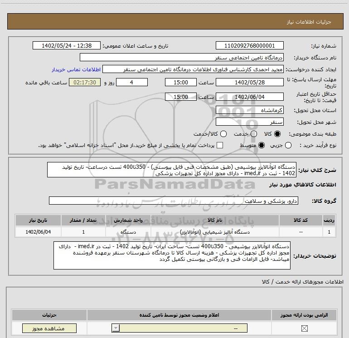Click the اطلاعات مجوزهای ارائه خدمت / کالا heading
The height and width of the screenshot is (338, 349).
click(302, 282)
